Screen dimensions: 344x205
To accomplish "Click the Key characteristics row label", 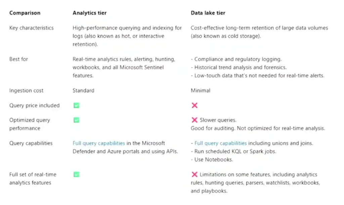I will click(32, 28).
